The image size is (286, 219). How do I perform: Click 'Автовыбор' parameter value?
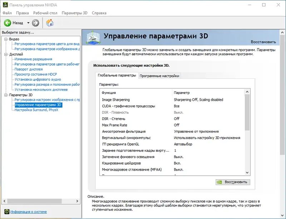[183, 144]
